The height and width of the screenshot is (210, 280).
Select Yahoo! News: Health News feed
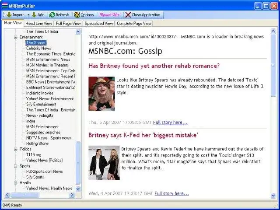[49, 188]
